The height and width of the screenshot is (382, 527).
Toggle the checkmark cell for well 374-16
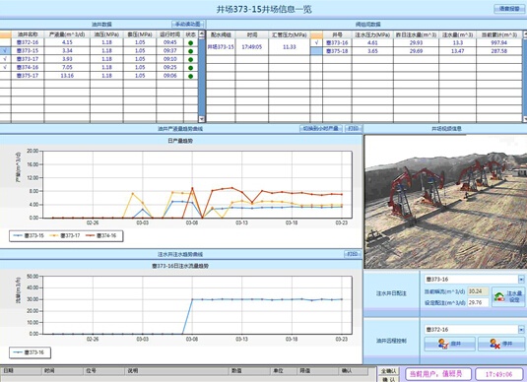pos(5,67)
